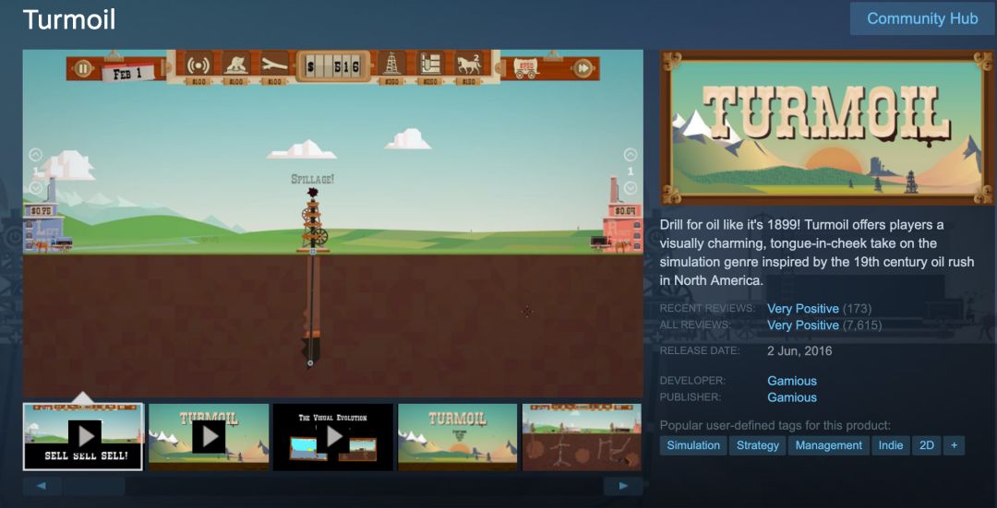Open the Community Hub page

click(922, 18)
